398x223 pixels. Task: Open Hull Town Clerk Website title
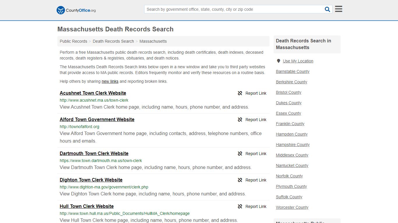pos(87,206)
